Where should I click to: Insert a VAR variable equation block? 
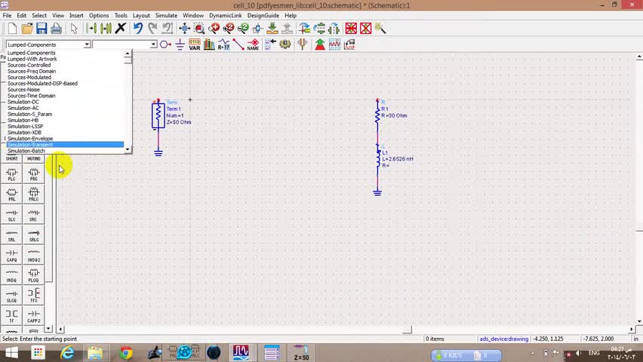coord(195,44)
